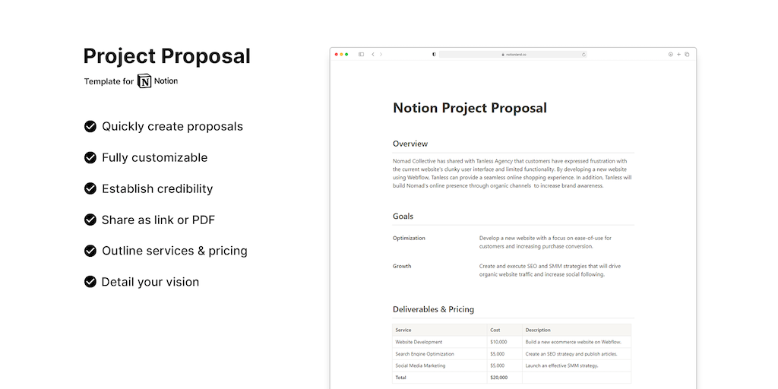Click the Service column header
This screenshot has height=389, width=778.
point(403,330)
